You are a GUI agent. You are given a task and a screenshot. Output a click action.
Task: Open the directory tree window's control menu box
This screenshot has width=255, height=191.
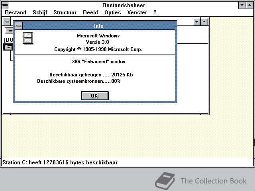(x=7, y=22)
